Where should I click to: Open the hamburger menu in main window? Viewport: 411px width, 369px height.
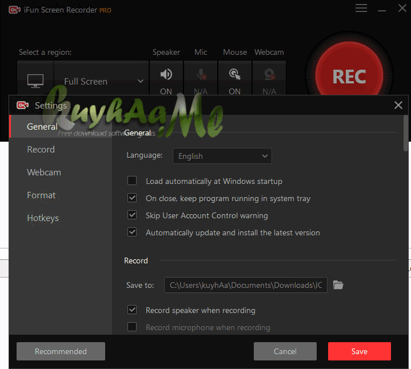pyautogui.click(x=361, y=8)
